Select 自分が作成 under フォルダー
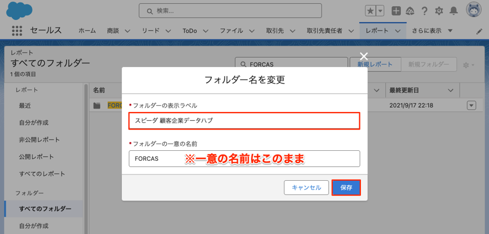This screenshot has height=234, width=489. point(34,226)
